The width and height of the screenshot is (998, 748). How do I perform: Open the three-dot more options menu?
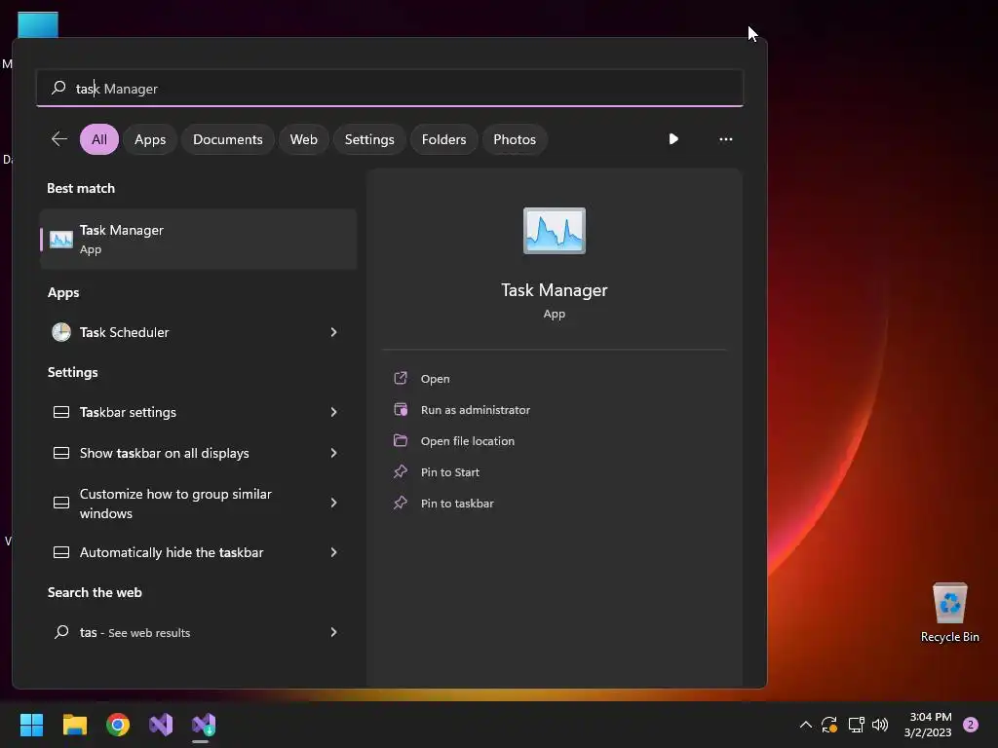[725, 139]
